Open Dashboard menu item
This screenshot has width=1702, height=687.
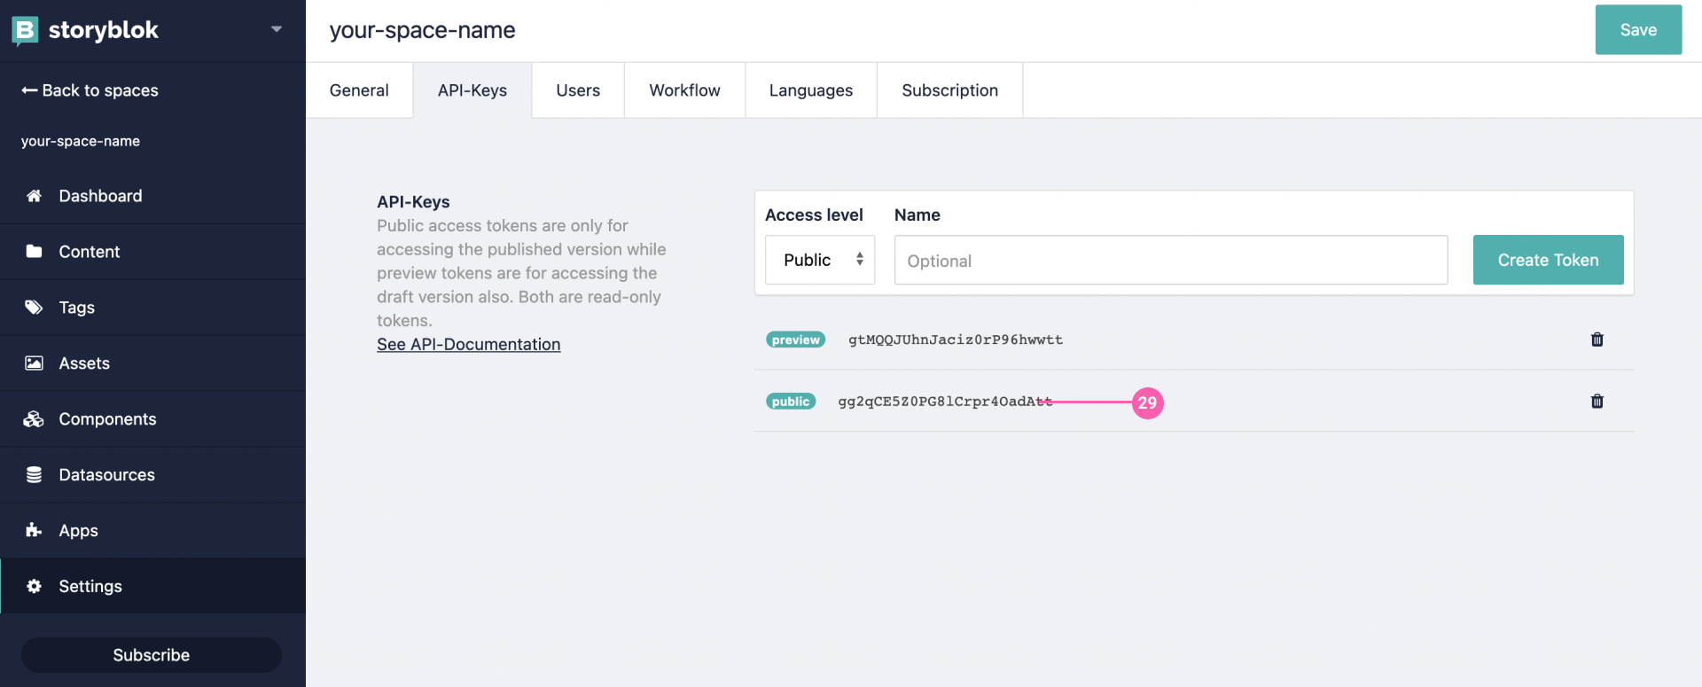[x=152, y=196]
